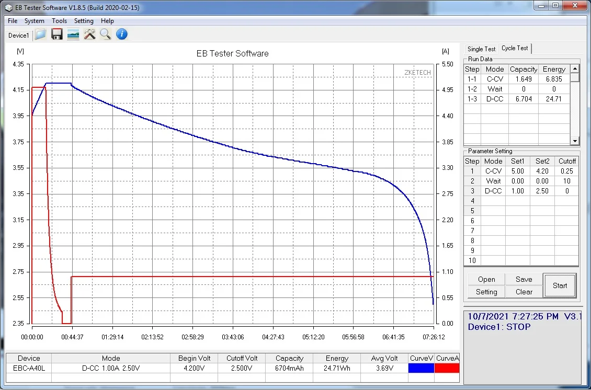Click time axis label 03:43:06
The image size is (591, 390).
pyautogui.click(x=233, y=337)
